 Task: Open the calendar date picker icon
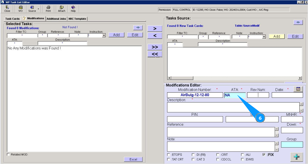(298, 89)
